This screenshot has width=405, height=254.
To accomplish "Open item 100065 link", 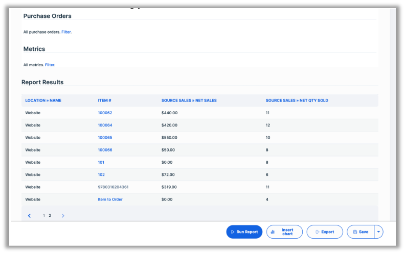I will (x=105, y=138).
